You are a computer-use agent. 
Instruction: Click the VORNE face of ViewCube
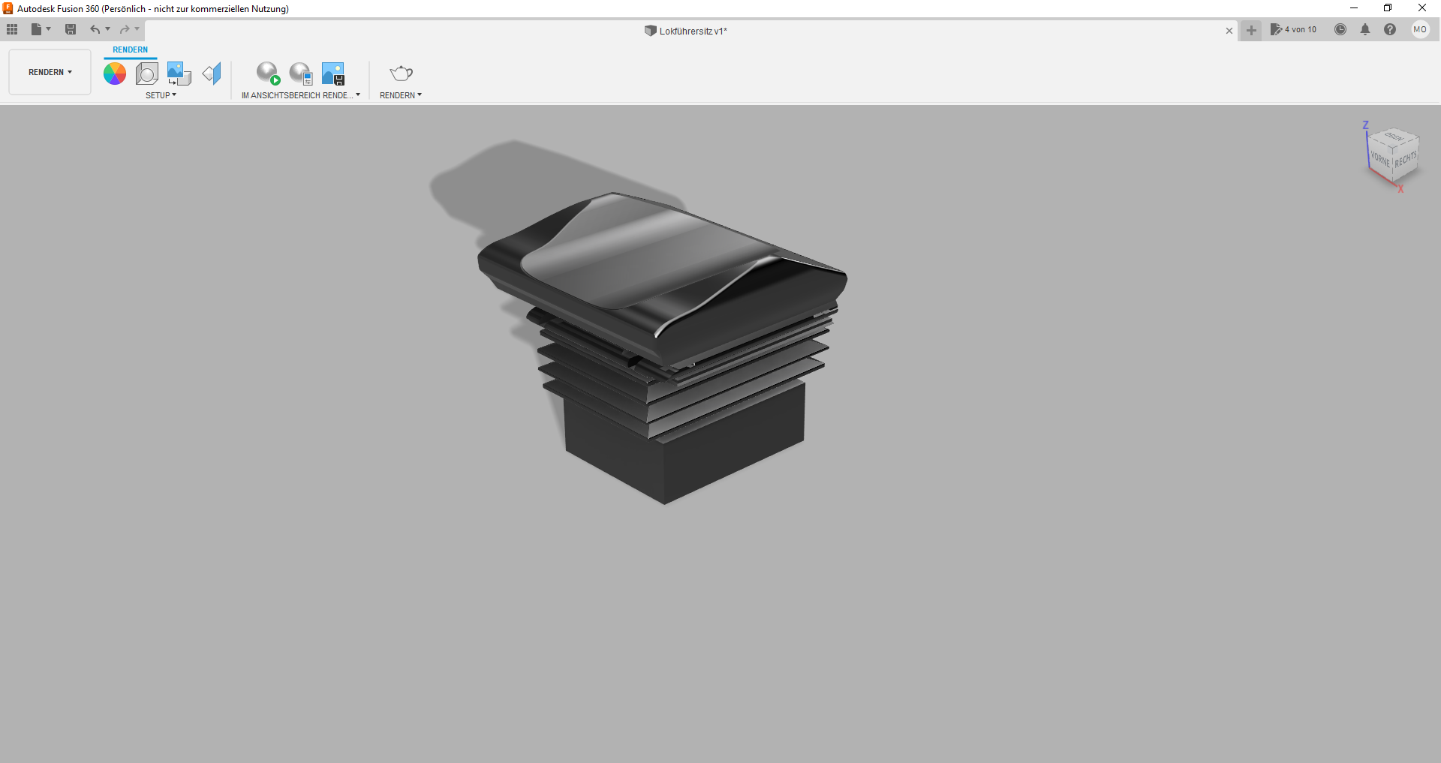[1380, 158]
